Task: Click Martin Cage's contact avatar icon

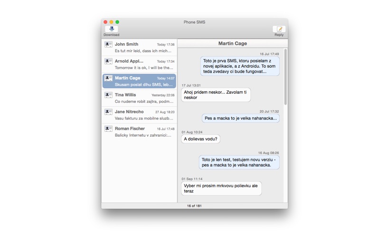Action: coord(108,78)
